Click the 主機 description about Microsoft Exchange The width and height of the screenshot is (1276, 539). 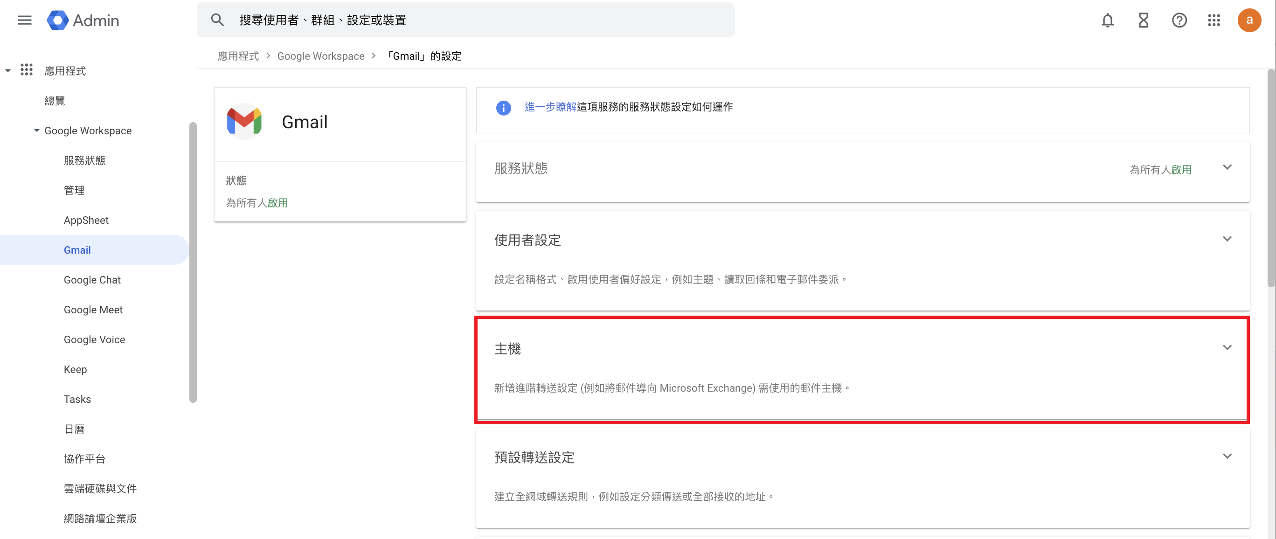(673, 388)
